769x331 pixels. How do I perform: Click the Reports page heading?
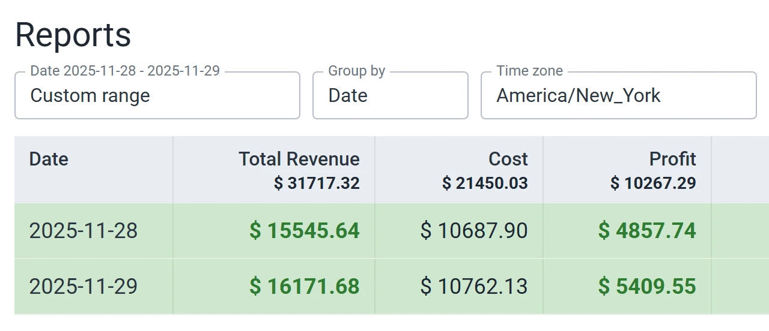click(73, 35)
